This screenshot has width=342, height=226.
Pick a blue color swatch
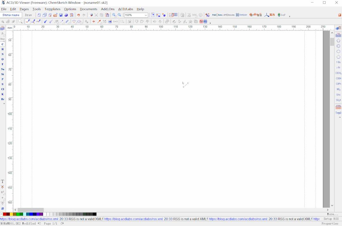click(x=31, y=214)
